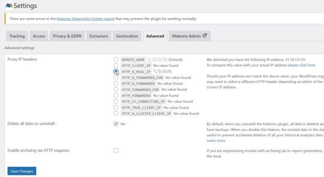The height and width of the screenshot is (177, 324).
Task: Select the HTTP_X_FORWARDED_FOR radio button
Action: pos(116,77)
